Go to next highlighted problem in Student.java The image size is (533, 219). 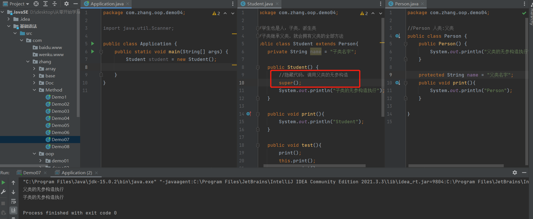(381, 13)
